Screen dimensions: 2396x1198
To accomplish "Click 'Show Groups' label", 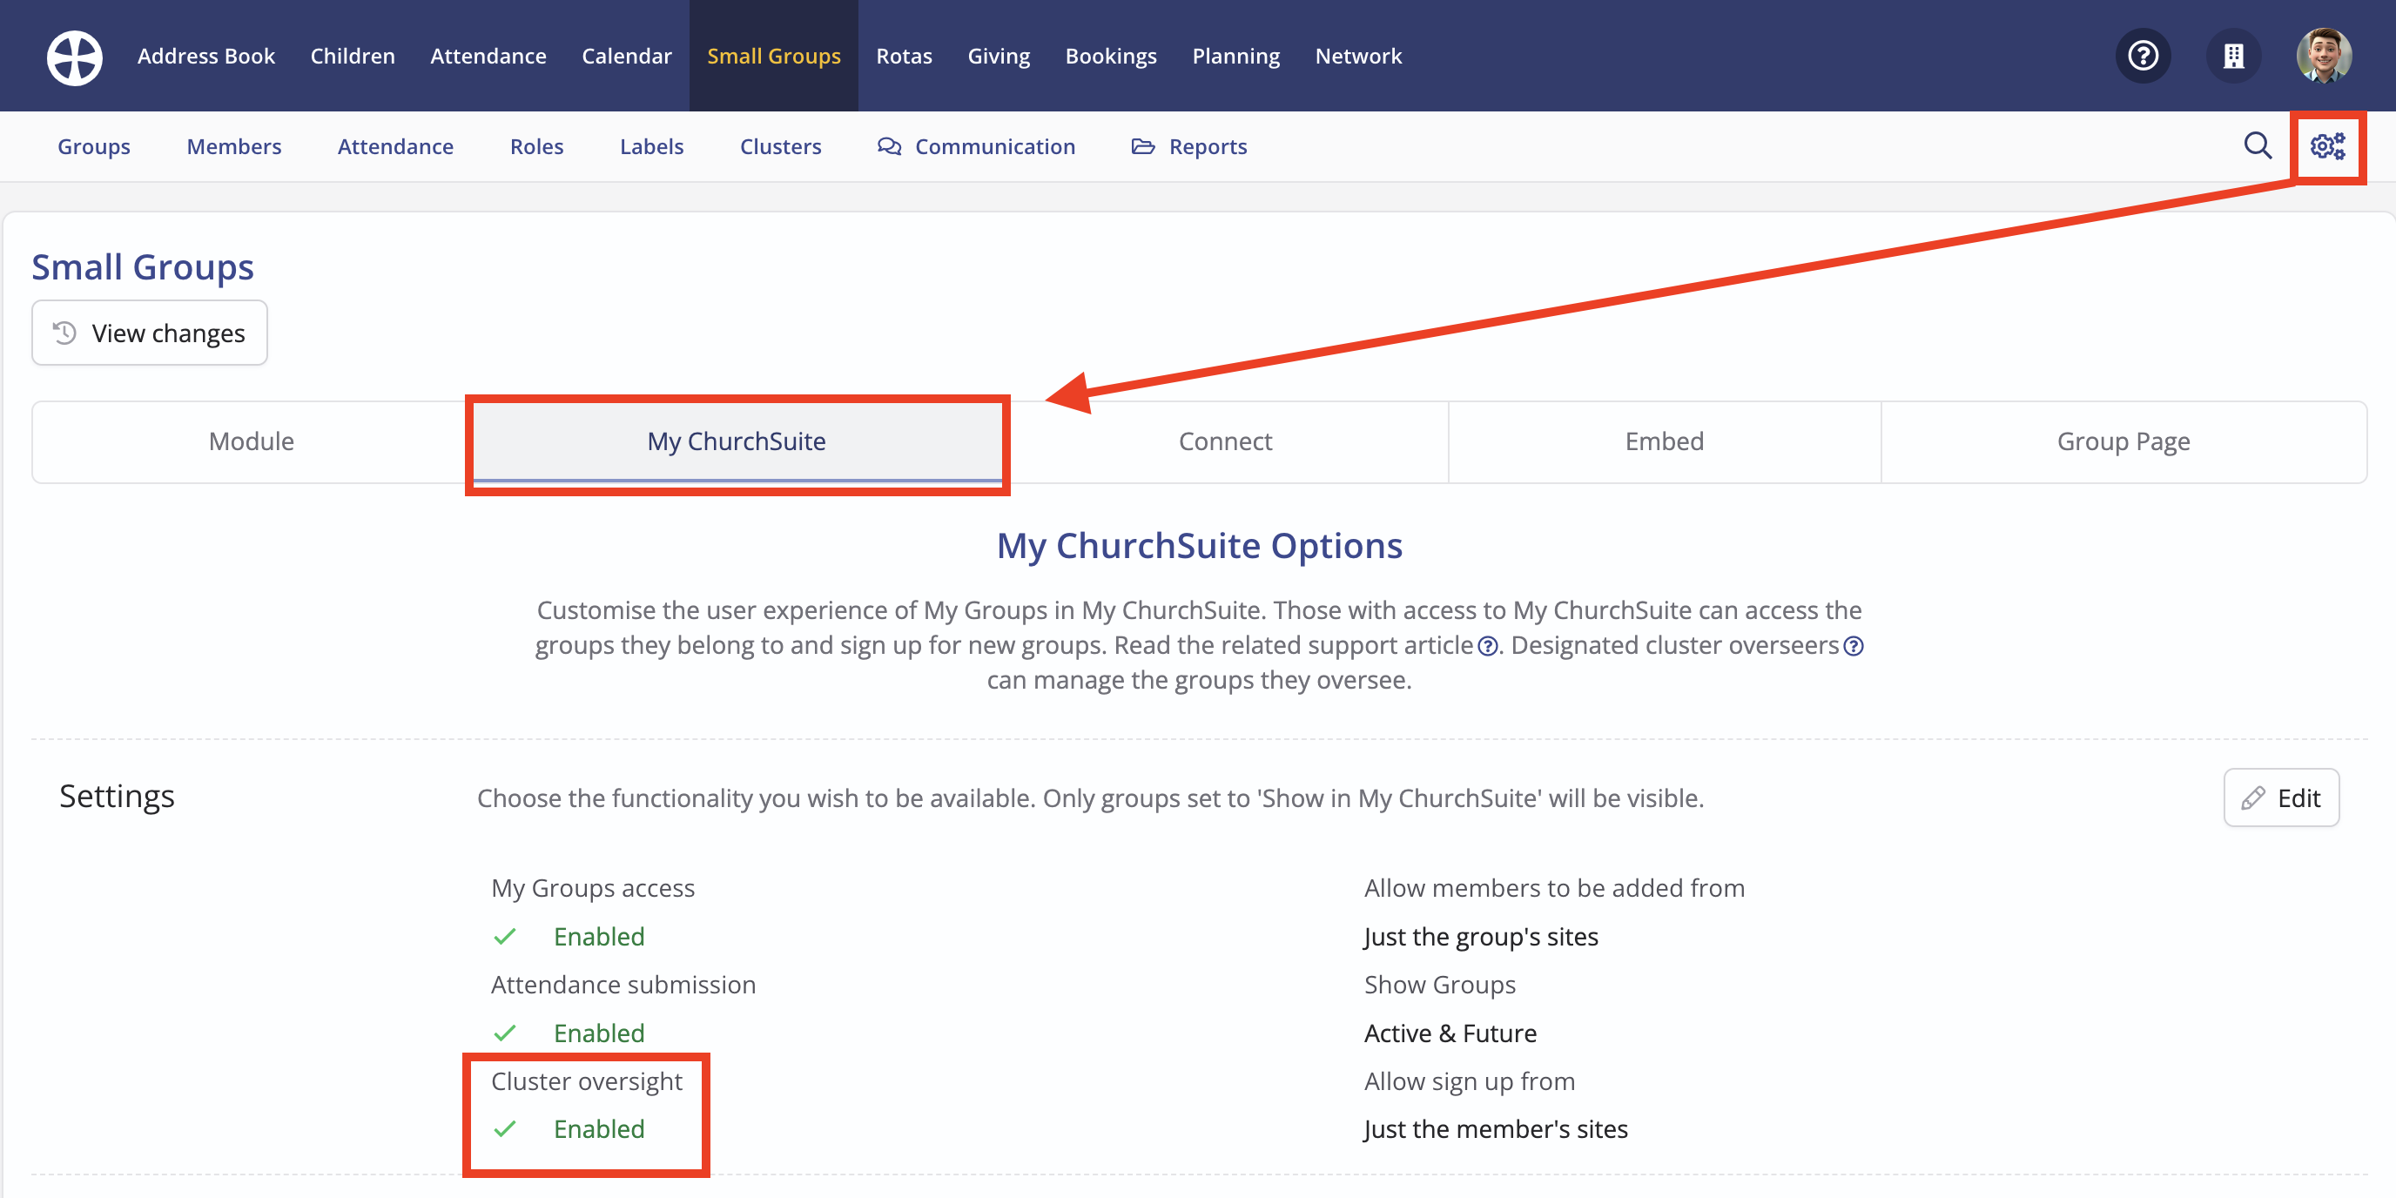I will pyautogui.click(x=1440, y=985).
